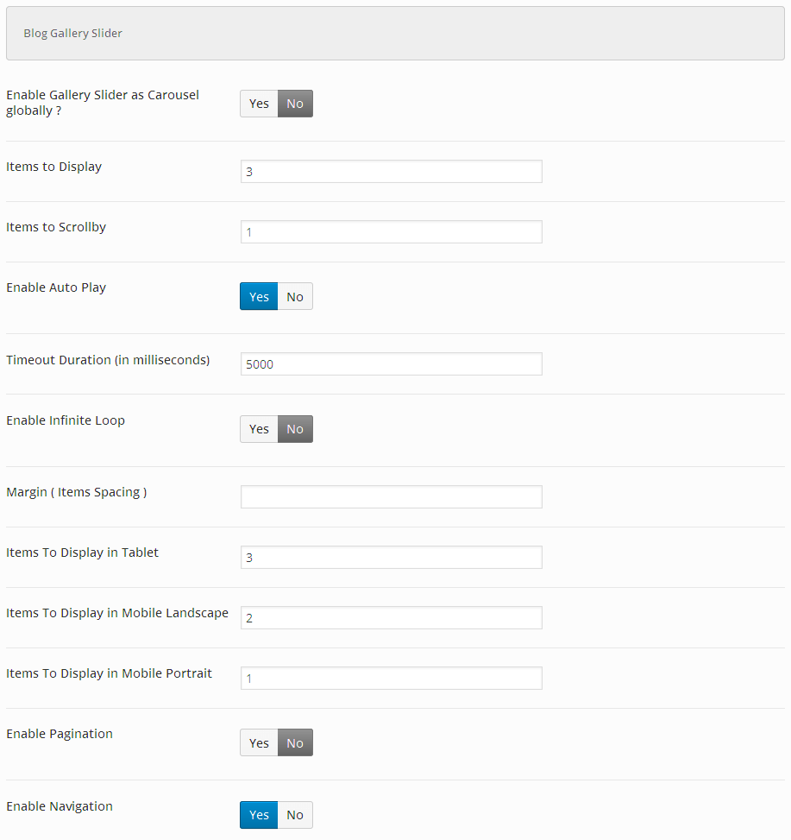Focus the Items To Display in Tablet field

391,558
